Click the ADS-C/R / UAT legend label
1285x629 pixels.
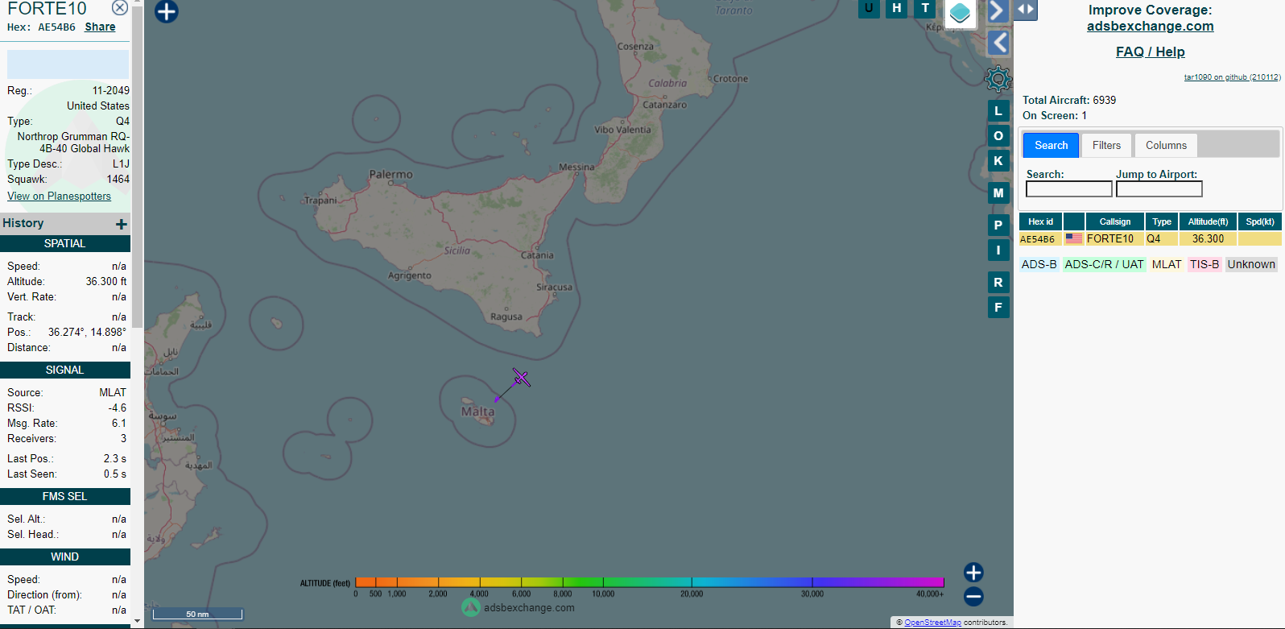(x=1104, y=264)
